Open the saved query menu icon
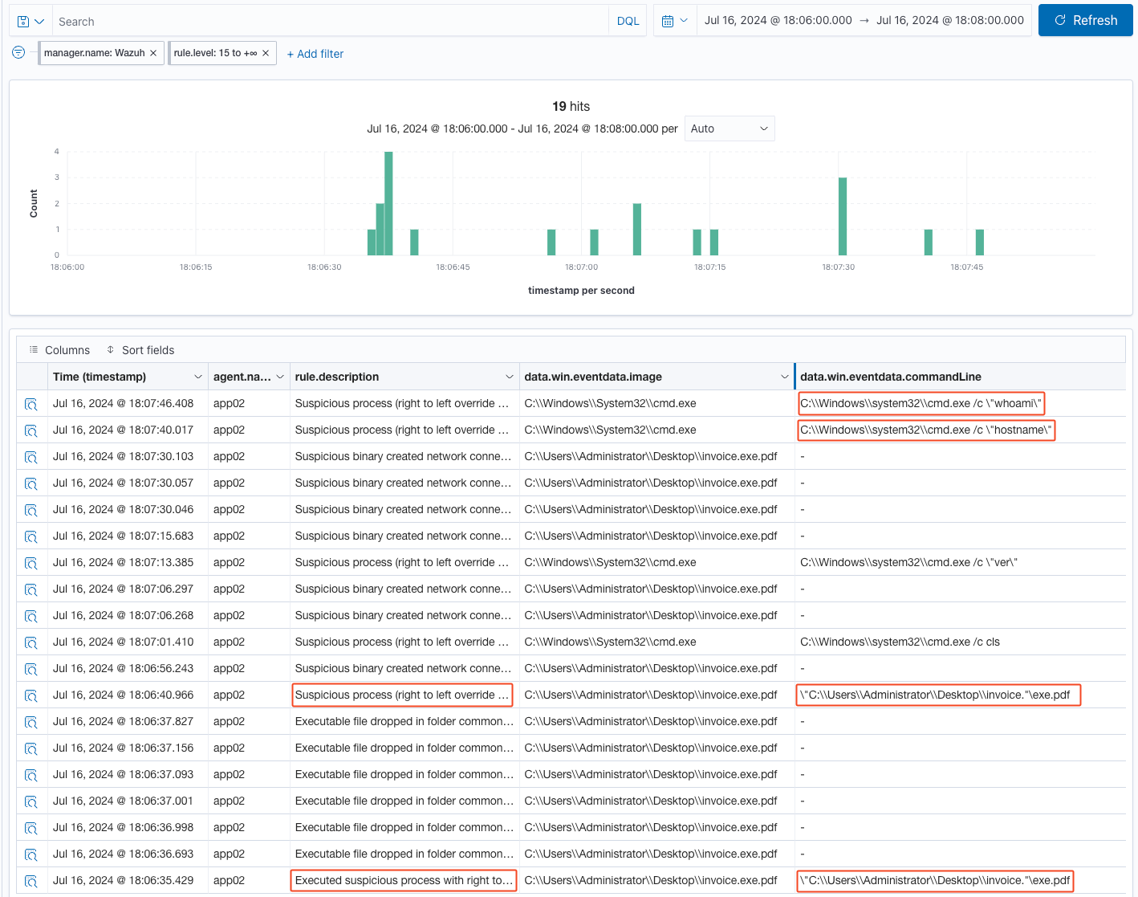Image resolution: width=1138 pixels, height=897 pixels. coord(30,22)
